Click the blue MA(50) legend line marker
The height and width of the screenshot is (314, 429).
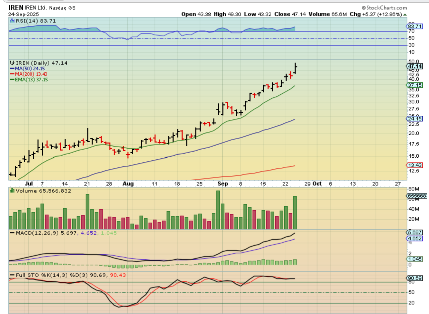(x=12, y=69)
